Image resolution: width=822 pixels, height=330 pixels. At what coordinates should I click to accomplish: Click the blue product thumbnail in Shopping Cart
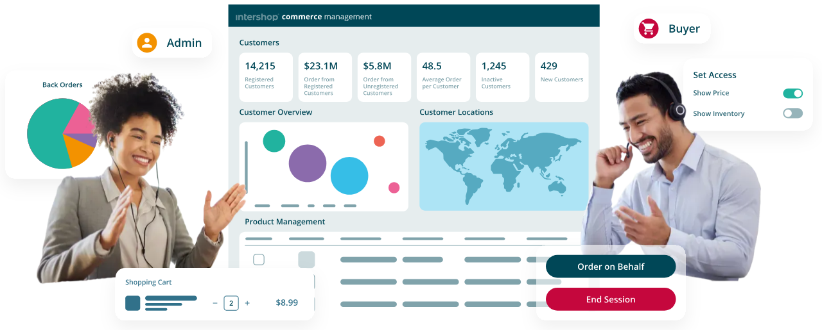(132, 303)
